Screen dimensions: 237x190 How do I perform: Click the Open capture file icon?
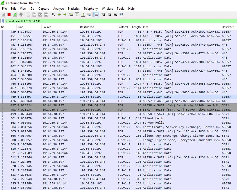(28, 15)
